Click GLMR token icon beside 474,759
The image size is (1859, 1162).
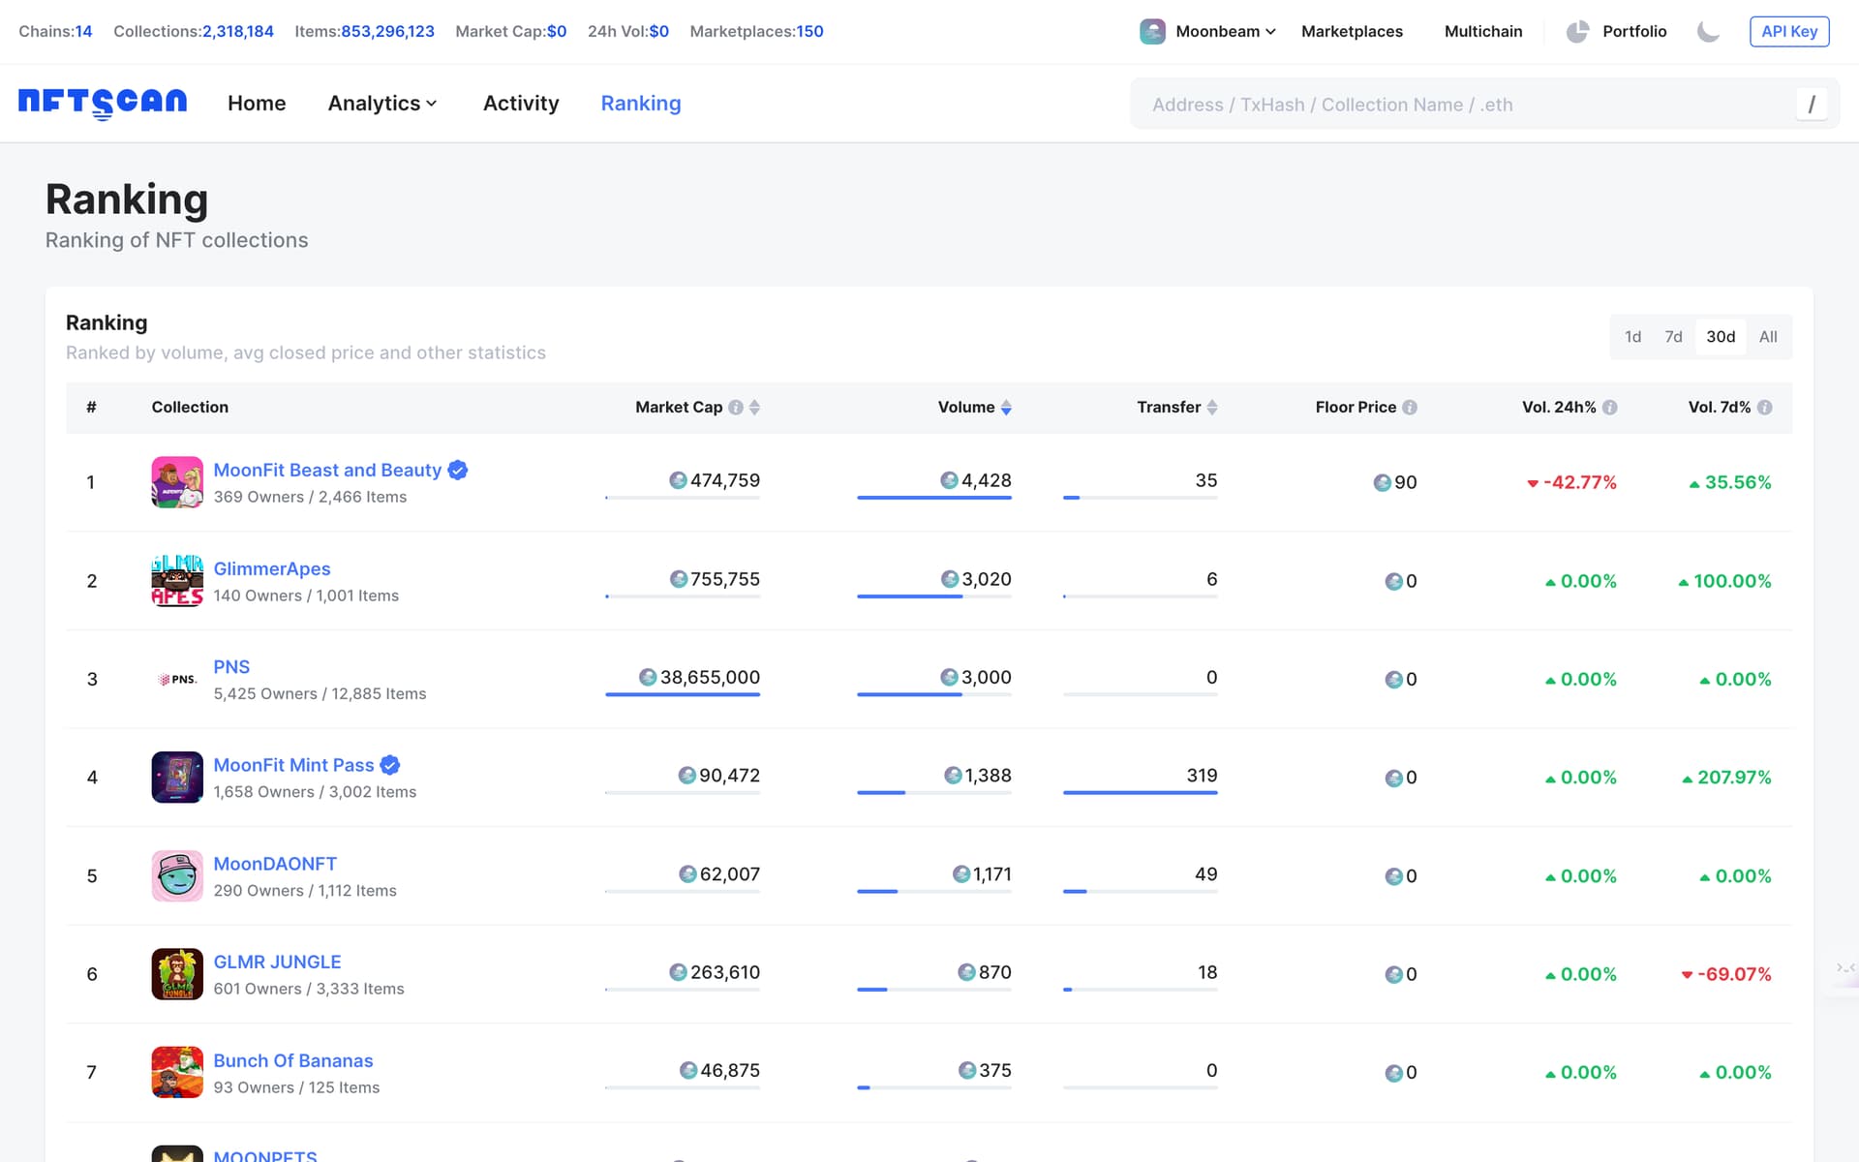(x=678, y=480)
